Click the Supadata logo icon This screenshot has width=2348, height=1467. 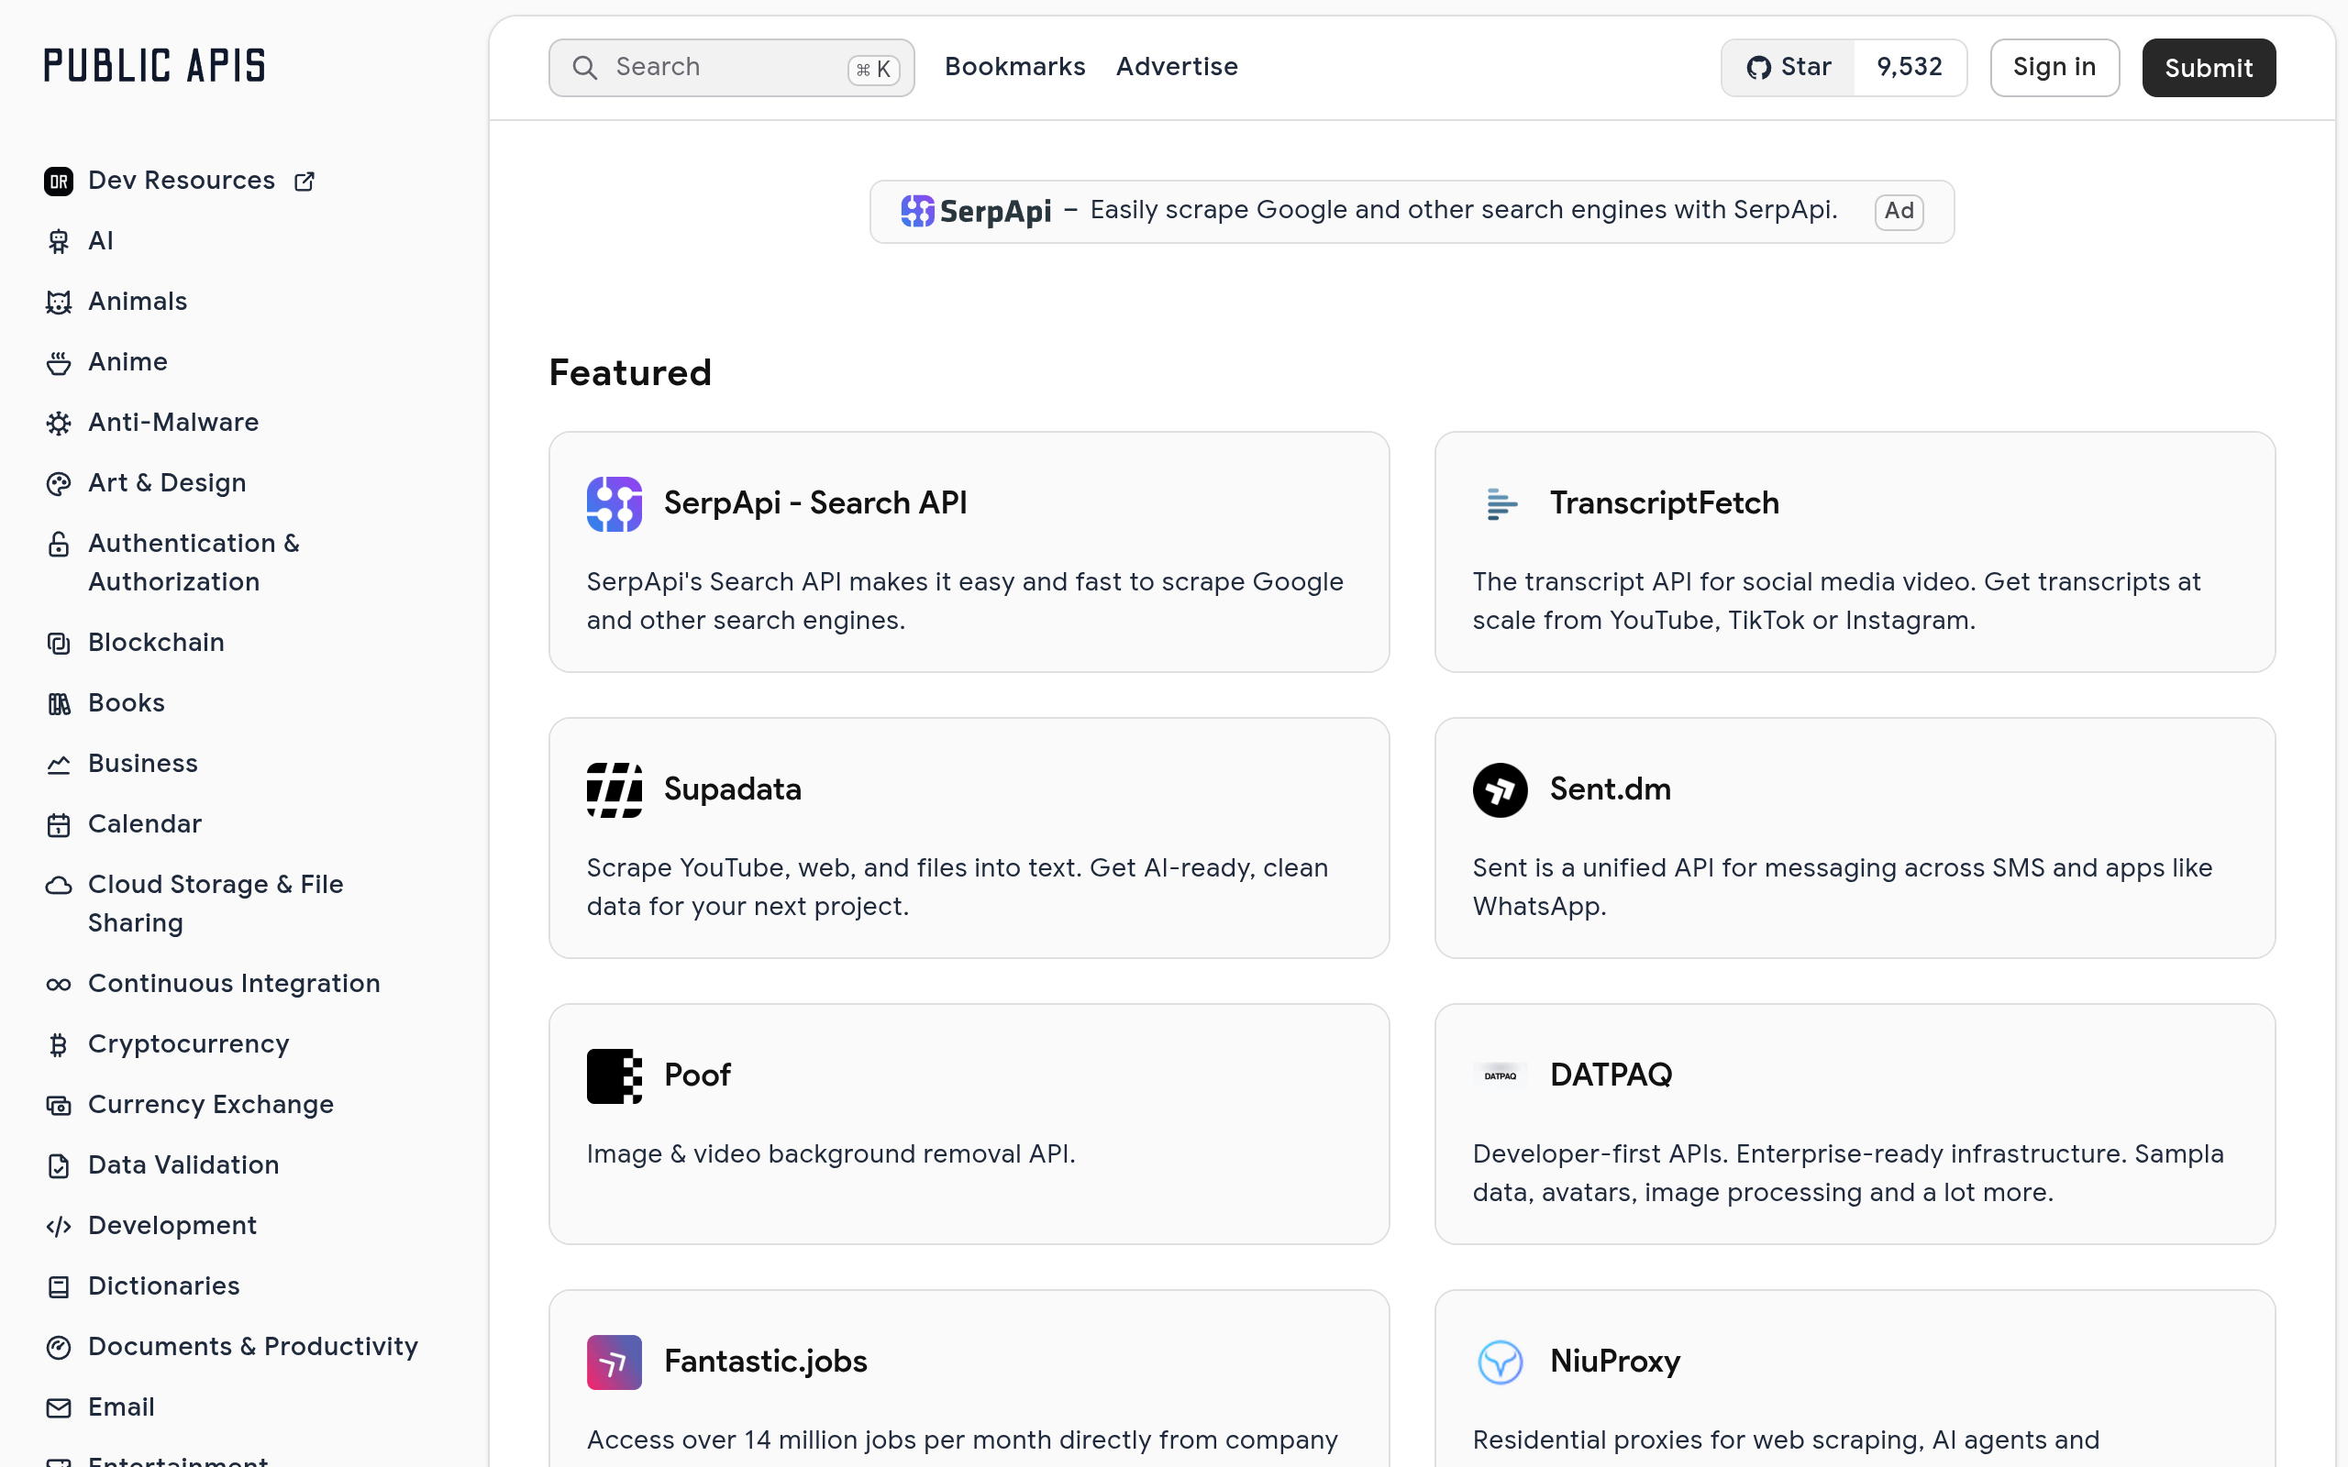615,789
